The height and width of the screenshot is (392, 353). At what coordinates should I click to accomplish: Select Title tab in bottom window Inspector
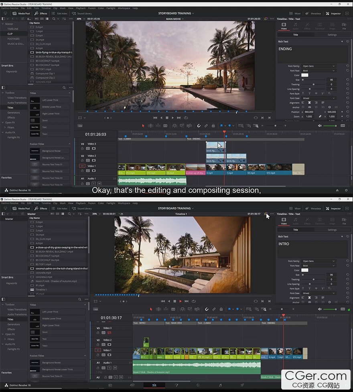(296, 230)
